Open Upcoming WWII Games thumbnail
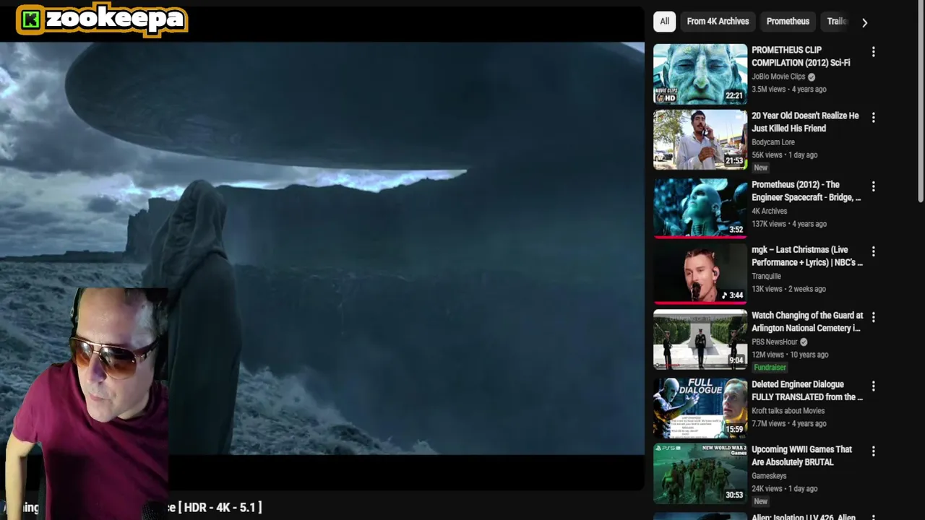 [700, 474]
